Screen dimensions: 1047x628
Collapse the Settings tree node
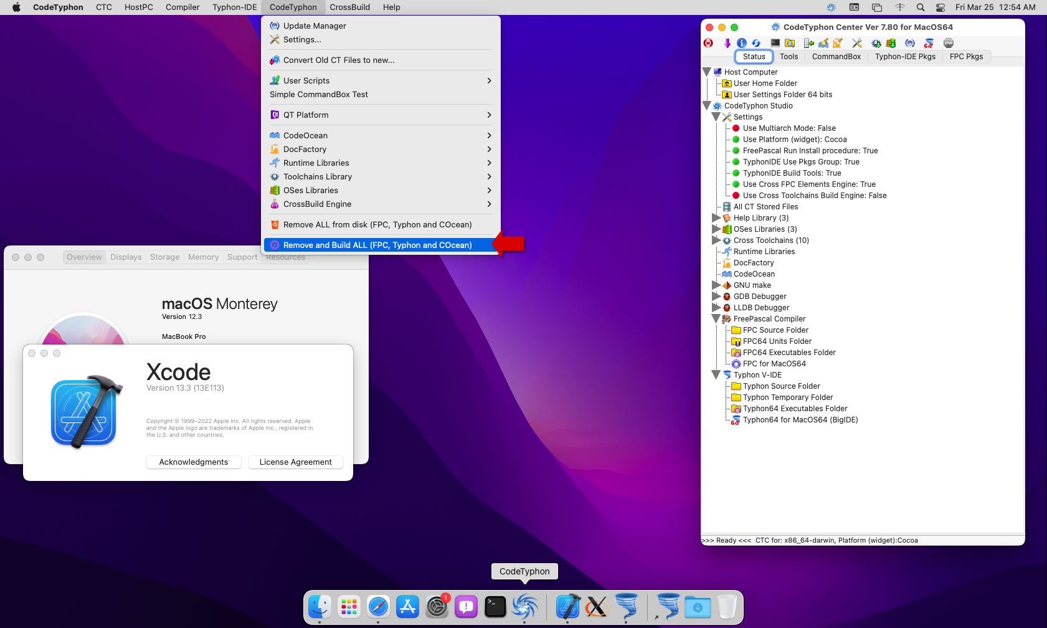[x=716, y=117]
